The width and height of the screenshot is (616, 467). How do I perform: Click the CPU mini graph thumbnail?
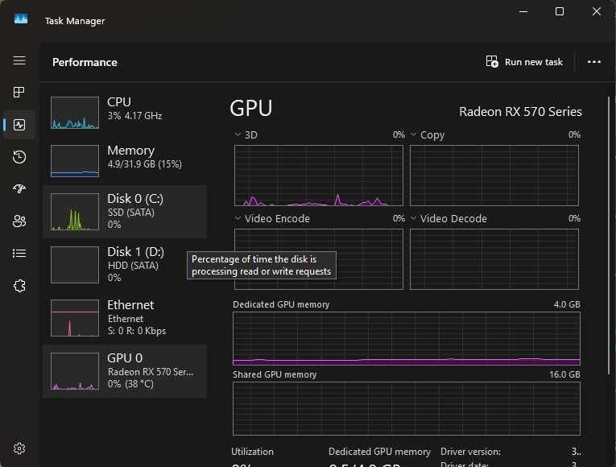[75, 113]
